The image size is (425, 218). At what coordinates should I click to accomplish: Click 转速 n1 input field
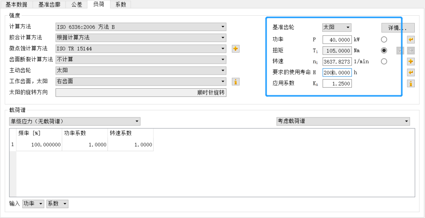337,62
